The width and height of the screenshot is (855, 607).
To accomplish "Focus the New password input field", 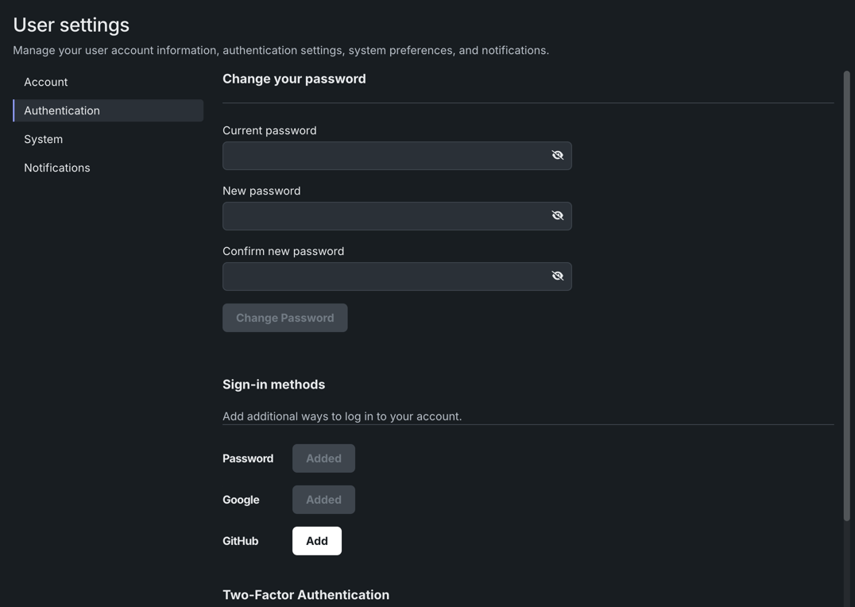I will 385,216.
